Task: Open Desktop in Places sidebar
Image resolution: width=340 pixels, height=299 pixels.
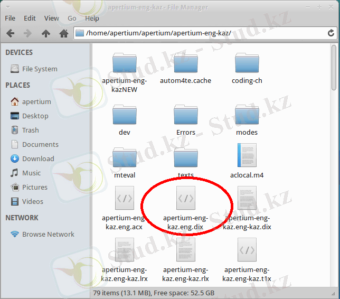Action: click(30, 116)
